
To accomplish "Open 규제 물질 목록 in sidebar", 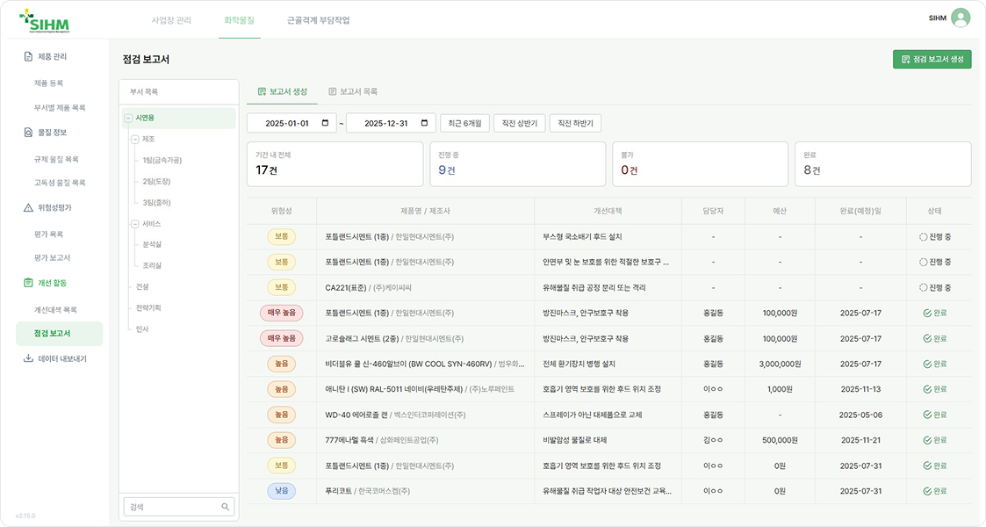I will (x=56, y=159).
